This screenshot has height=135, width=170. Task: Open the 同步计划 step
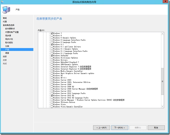(9, 39)
